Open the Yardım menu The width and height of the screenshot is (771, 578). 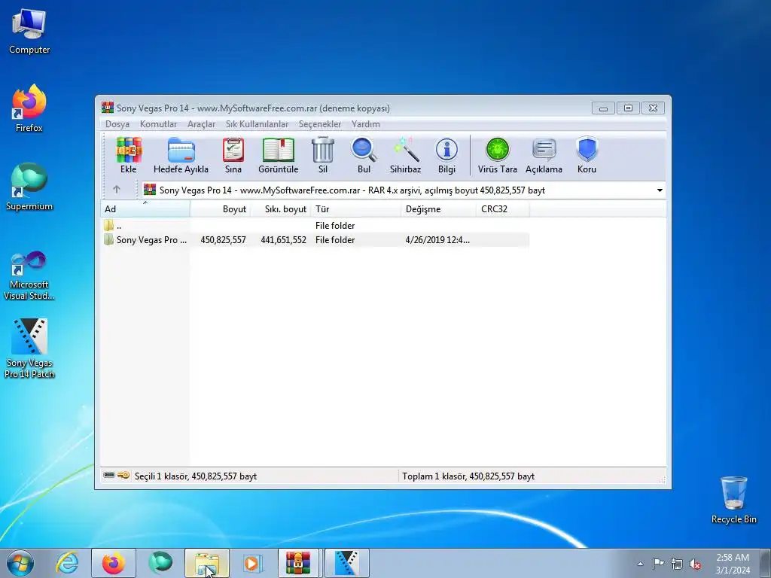click(x=365, y=124)
